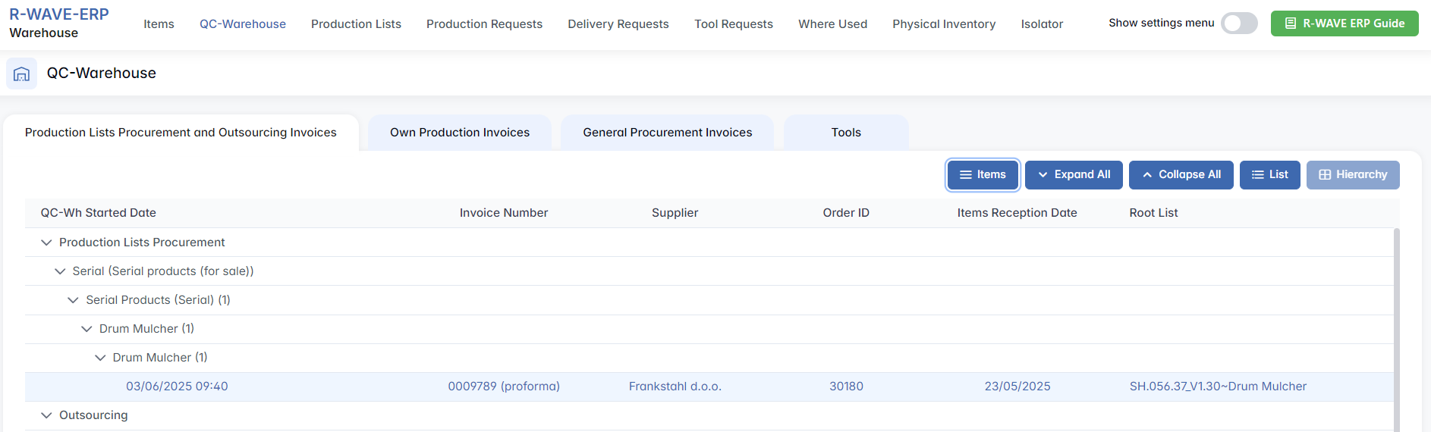Click the Items button list icon
This screenshot has height=432, width=1431.
click(x=966, y=175)
